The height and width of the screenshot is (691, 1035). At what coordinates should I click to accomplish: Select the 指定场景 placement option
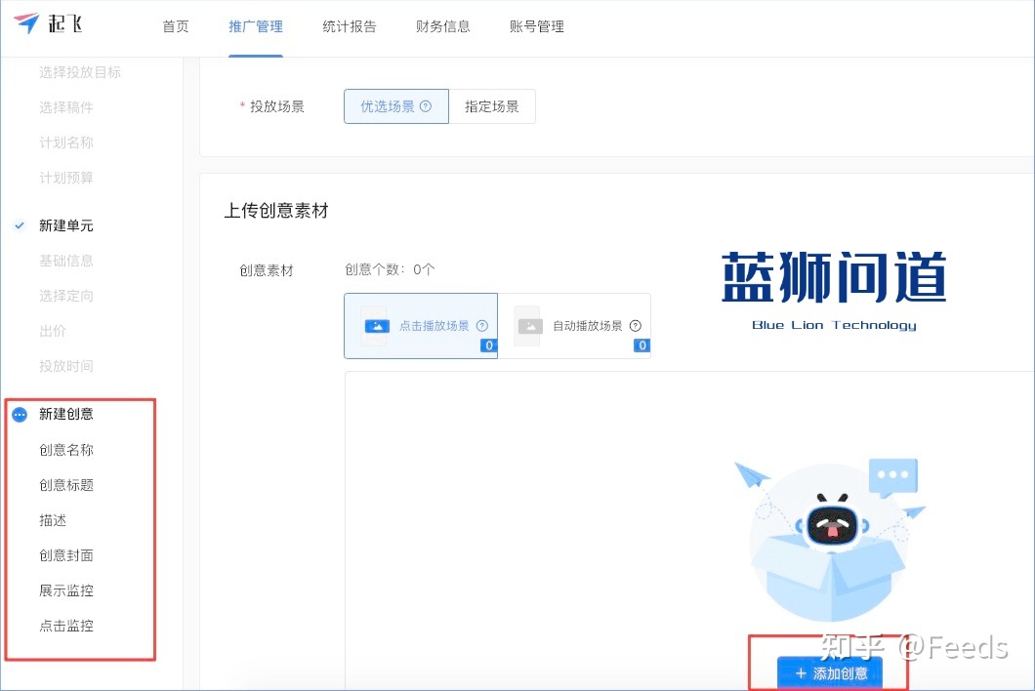(x=492, y=106)
